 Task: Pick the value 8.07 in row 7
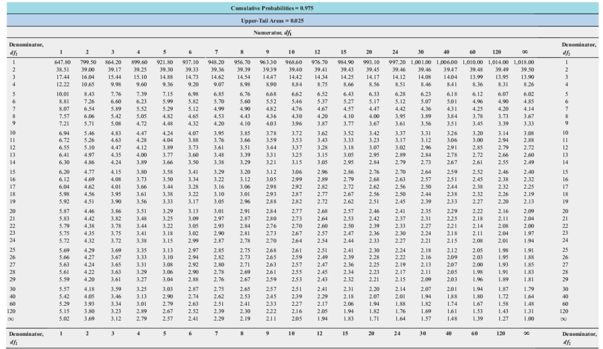pos(64,109)
